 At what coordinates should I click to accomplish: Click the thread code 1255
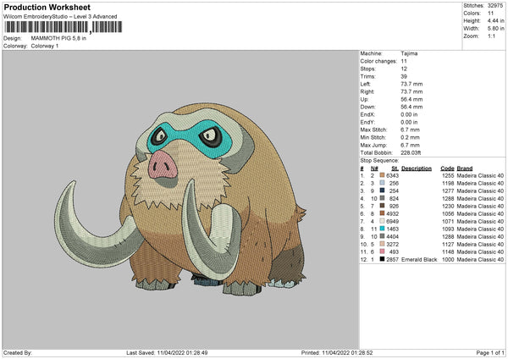point(448,175)
